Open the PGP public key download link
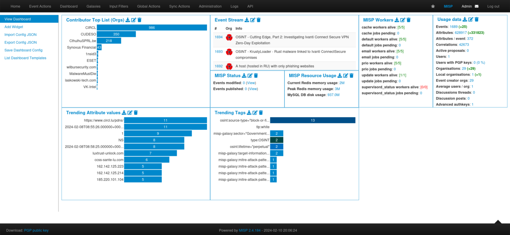The image size is (510, 235). (x=36, y=230)
